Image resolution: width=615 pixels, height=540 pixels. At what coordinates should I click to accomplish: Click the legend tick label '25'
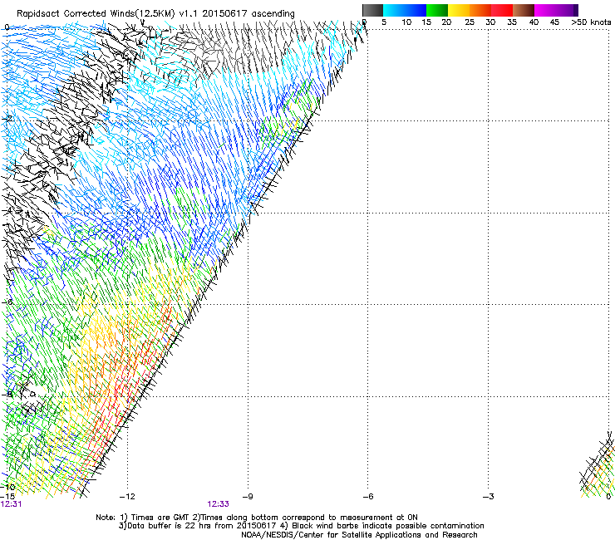[x=470, y=22]
